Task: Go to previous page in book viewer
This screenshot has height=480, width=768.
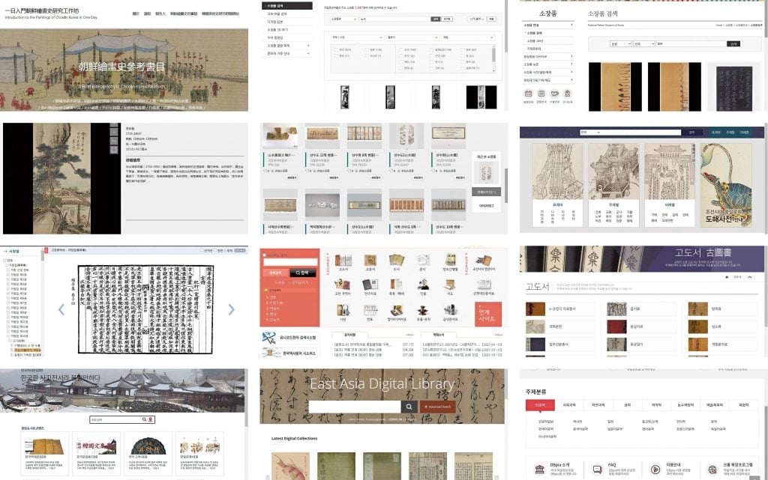Action: [x=61, y=309]
